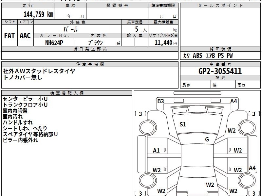Click the B3 mark on front bumper
This screenshot has height=196, width=262.
(x=160, y=101)
